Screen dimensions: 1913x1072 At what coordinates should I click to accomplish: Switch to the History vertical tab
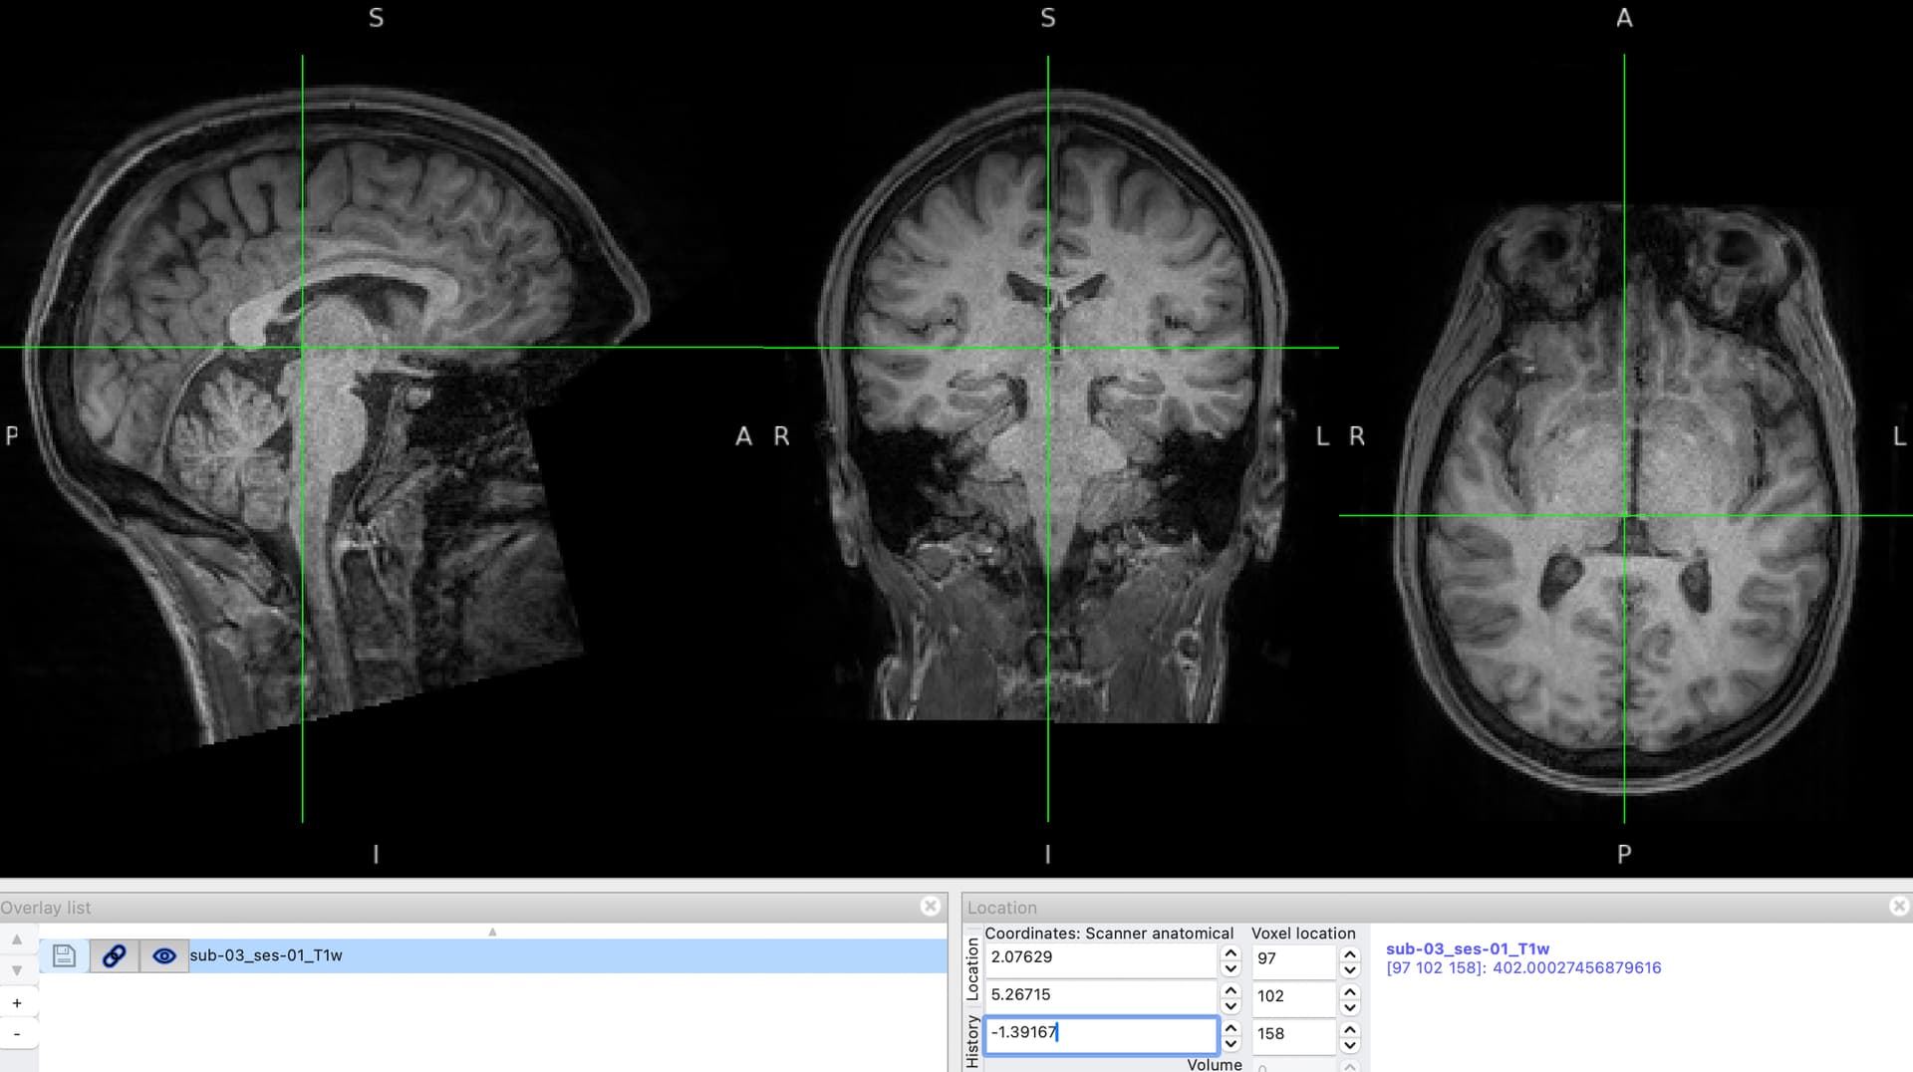coord(972,1040)
